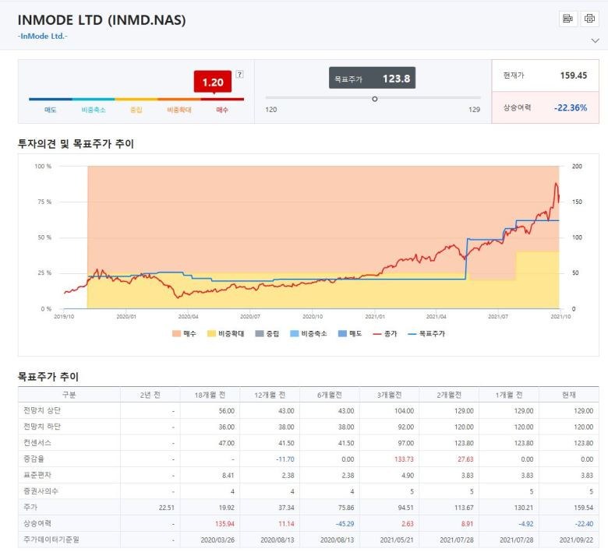Select the 3개월전 column header

point(389,395)
